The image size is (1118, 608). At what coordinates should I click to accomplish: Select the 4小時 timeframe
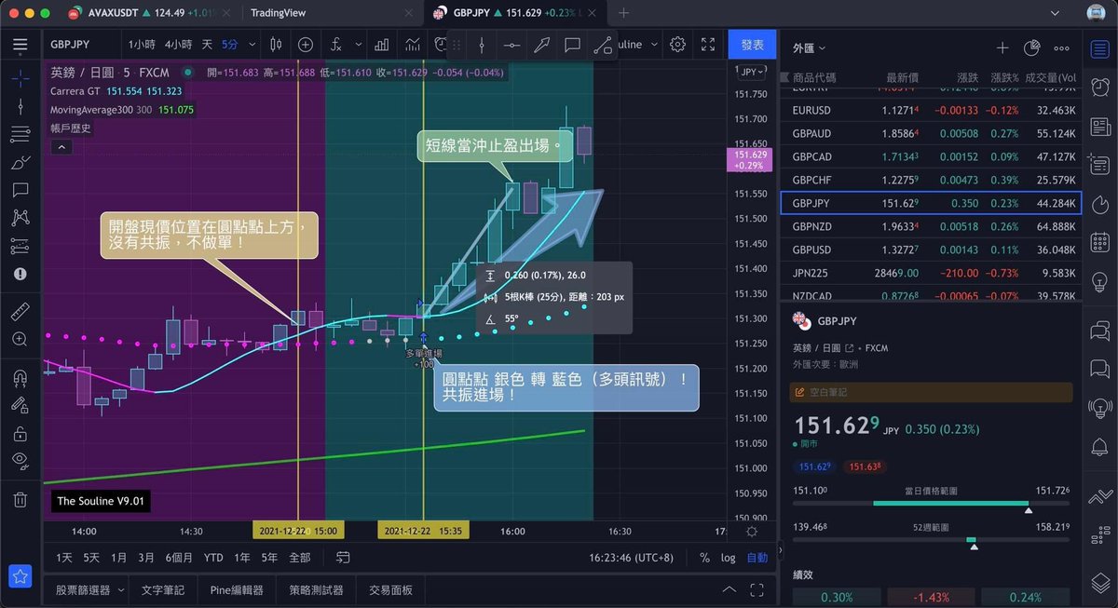click(x=179, y=44)
